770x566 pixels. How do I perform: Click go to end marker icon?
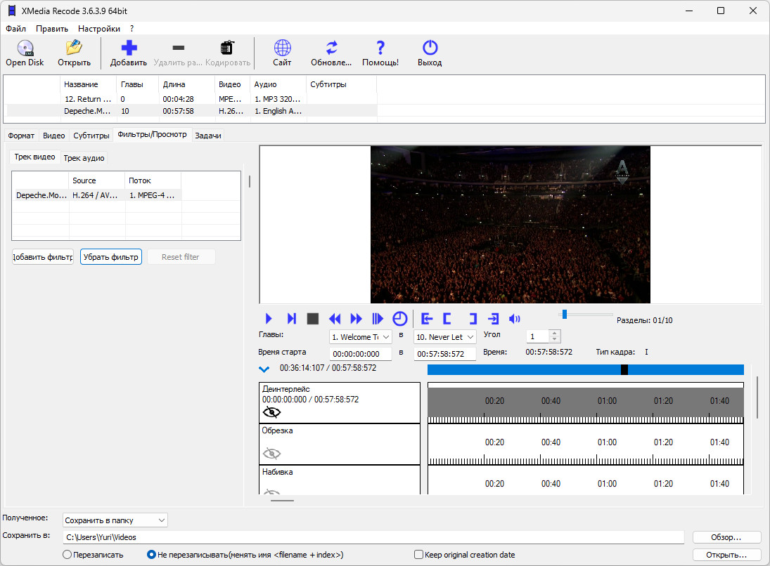coord(493,319)
